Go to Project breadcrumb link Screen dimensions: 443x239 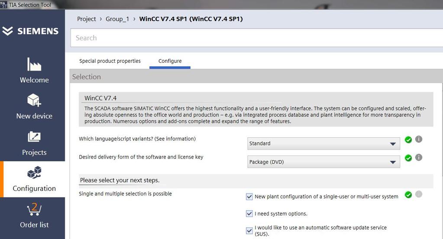(x=87, y=19)
